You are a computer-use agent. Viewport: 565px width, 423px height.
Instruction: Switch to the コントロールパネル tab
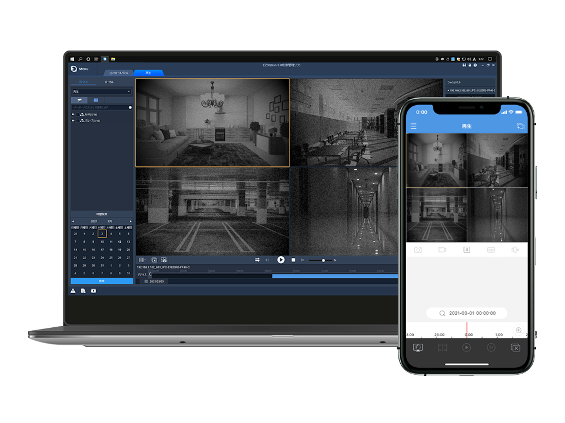pyautogui.click(x=118, y=73)
